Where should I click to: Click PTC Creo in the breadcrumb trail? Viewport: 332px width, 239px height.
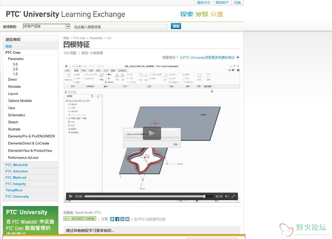[79, 38]
